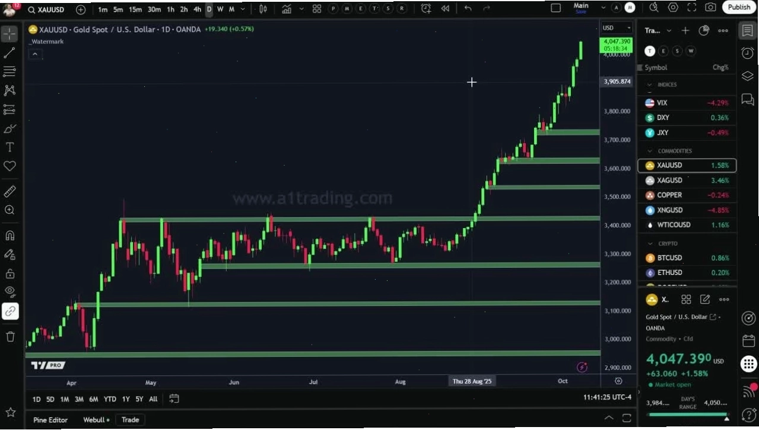
Task: Set date range to 5Y
Action: [139, 399]
